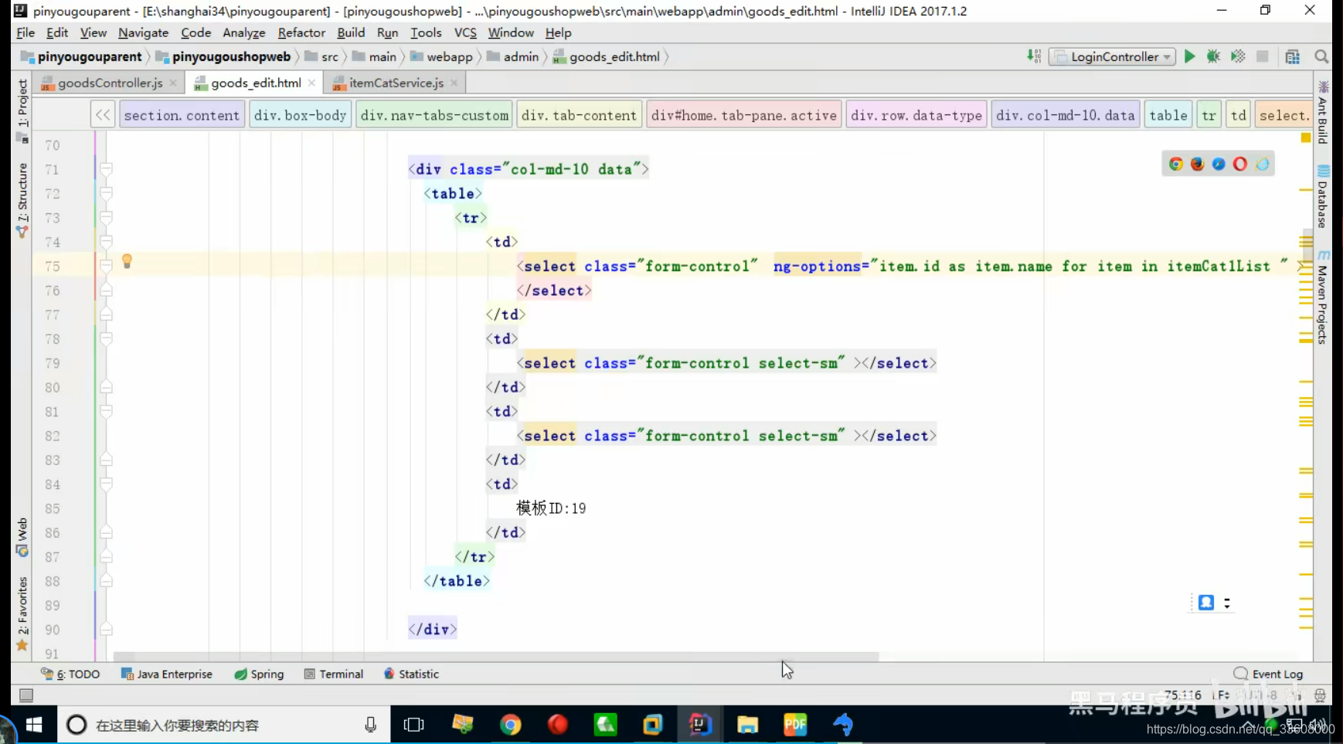
Task: Open the 6: TODO tool window
Action: 70,674
